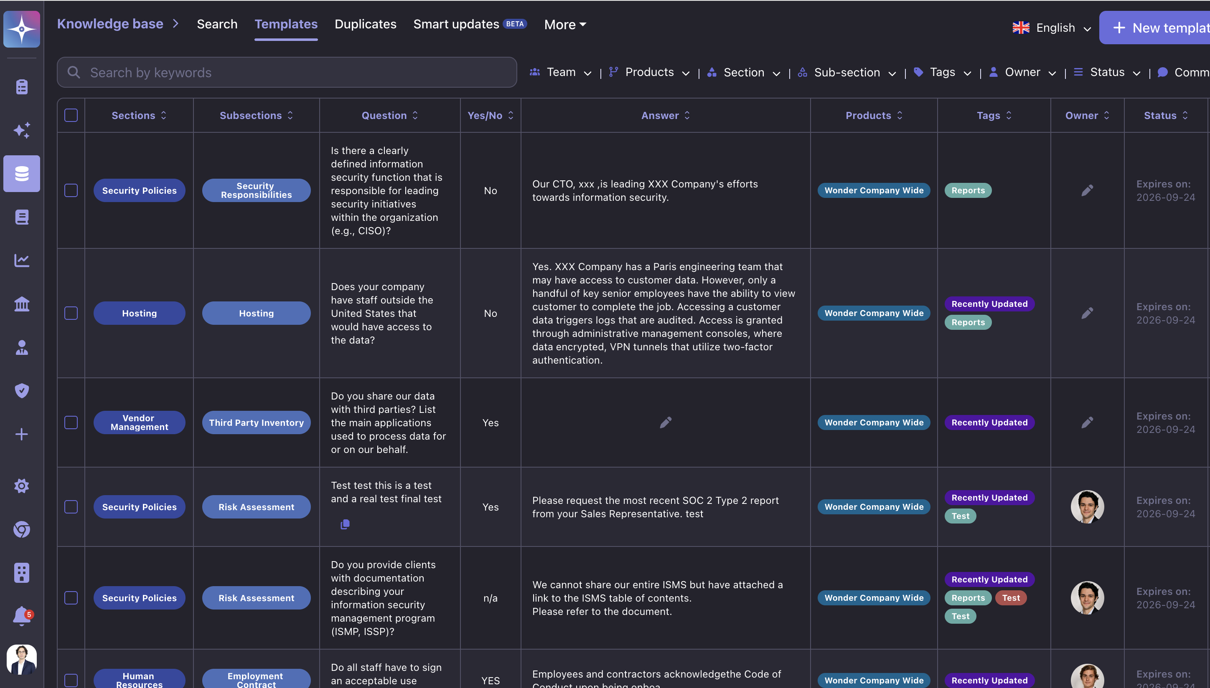Click copy icon under test question
This screenshot has height=688, width=1210.
click(x=345, y=524)
